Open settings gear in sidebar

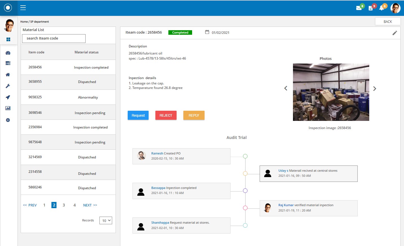click(8, 120)
